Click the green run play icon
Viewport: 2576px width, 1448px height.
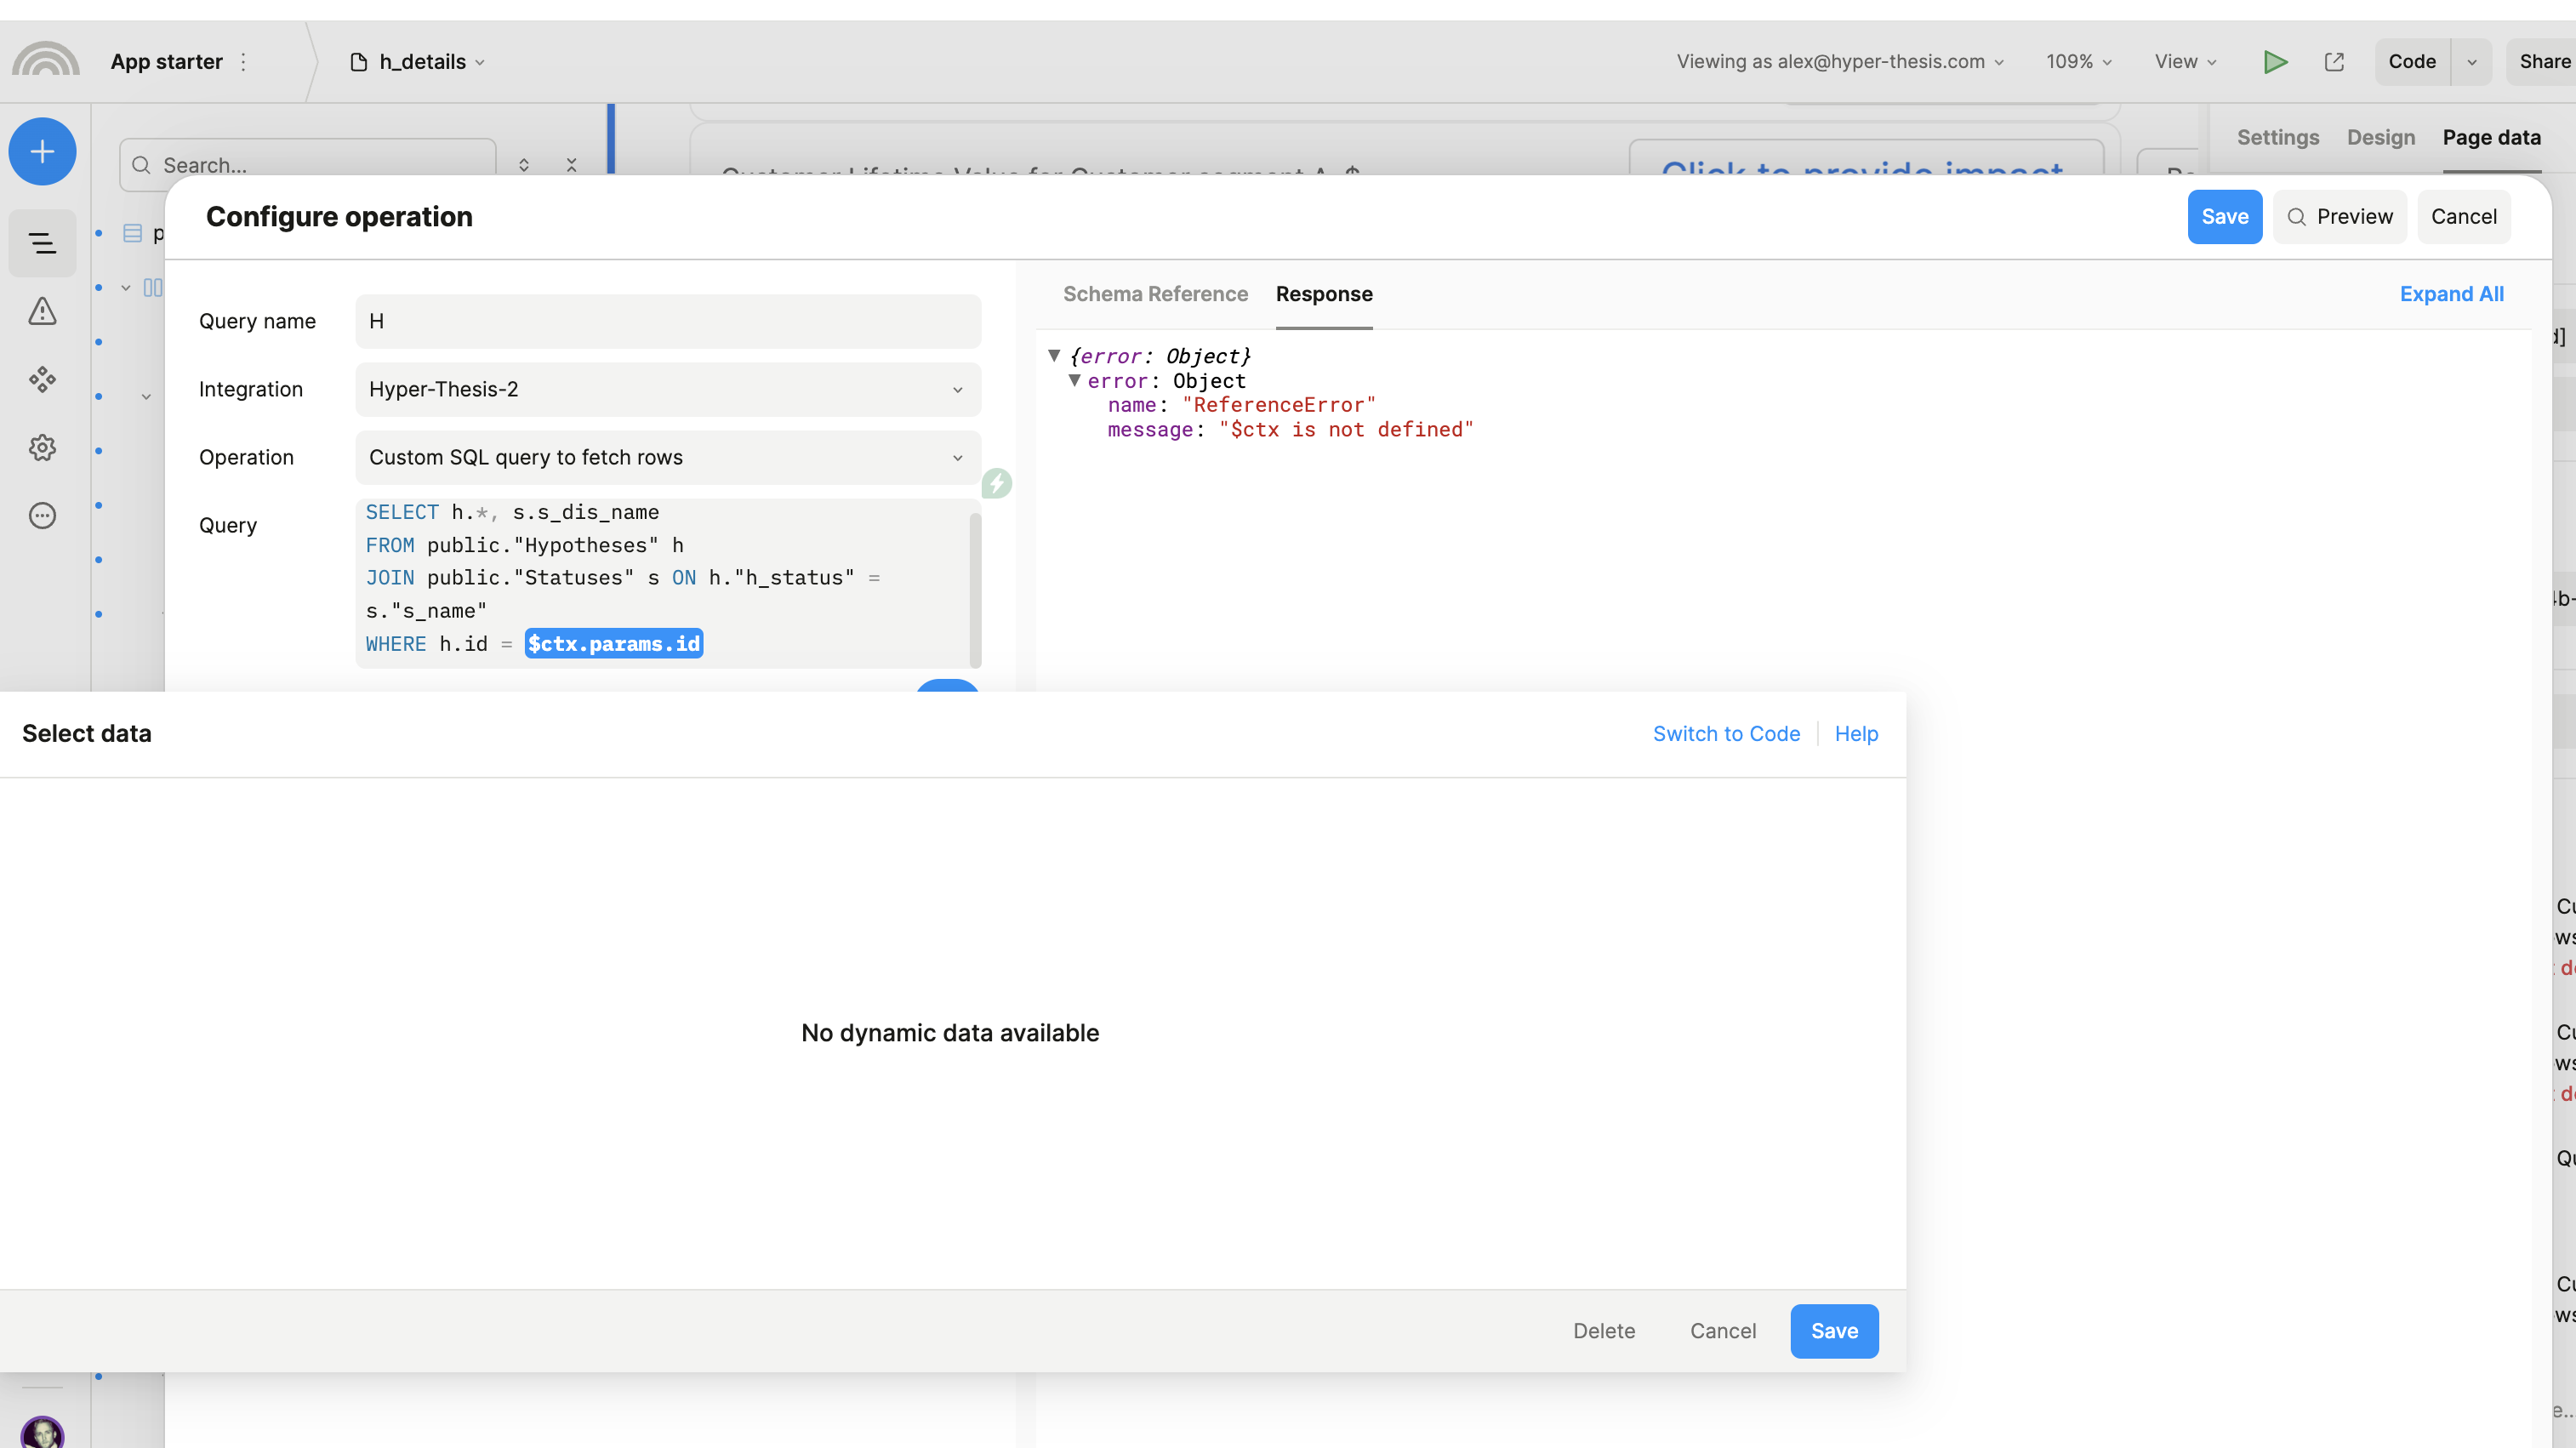[x=2275, y=62]
